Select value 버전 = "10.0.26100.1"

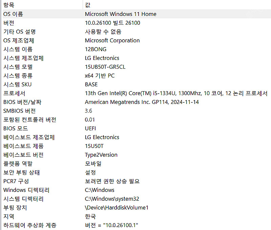tap(112, 225)
